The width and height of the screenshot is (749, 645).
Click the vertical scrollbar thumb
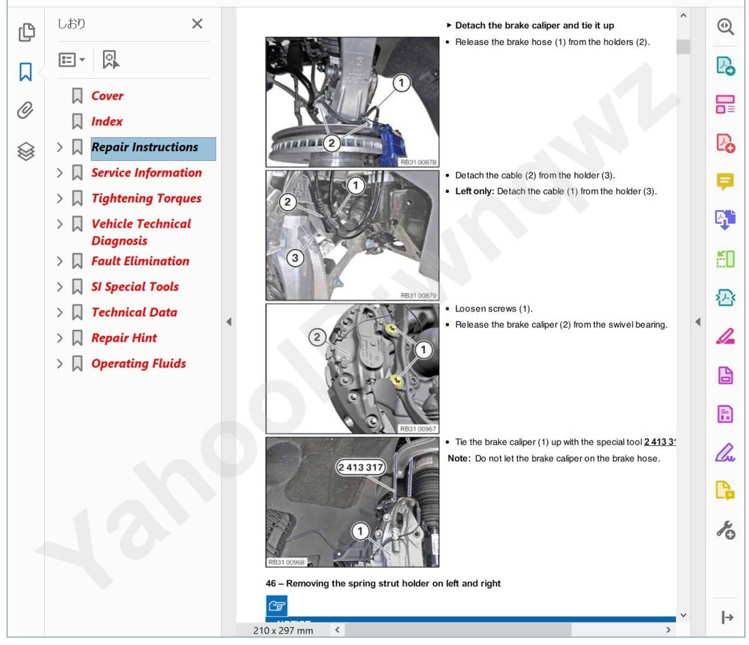pyautogui.click(x=683, y=47)
